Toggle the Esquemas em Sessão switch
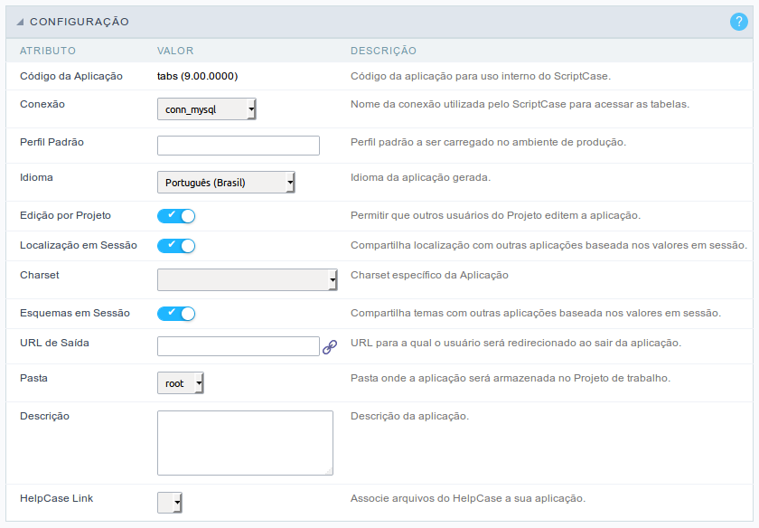 [176, 314]
